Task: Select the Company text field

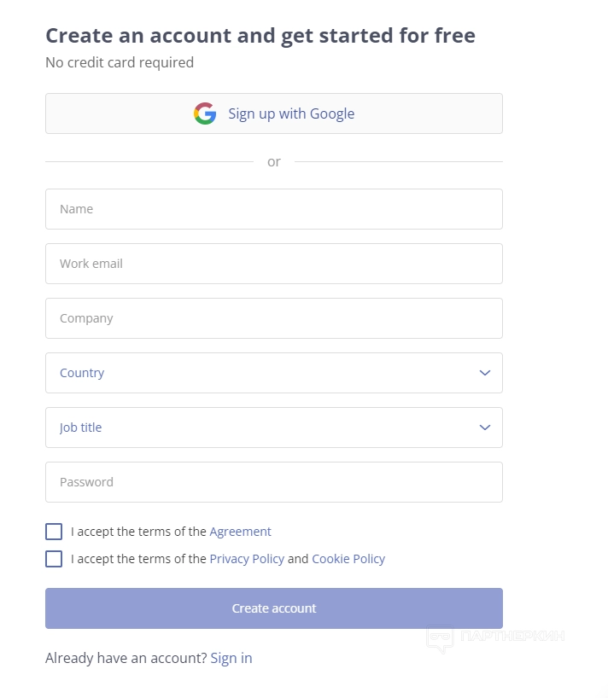Action: tap(273, 318)
